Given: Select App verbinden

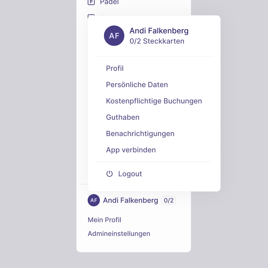Looking at the screenshot, I should (x=131, y=150).
